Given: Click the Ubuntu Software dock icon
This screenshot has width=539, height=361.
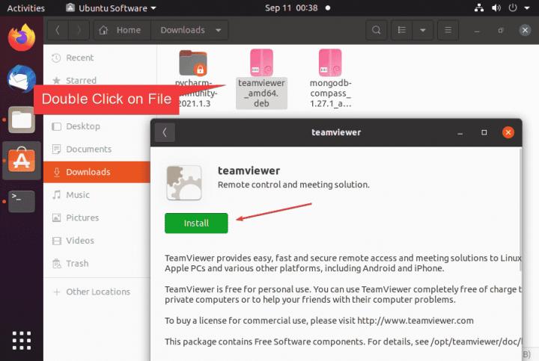Looking at the screenshot, I should [22, 160].
